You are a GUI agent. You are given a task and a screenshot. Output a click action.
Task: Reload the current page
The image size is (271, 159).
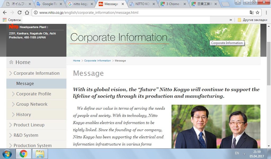point(20,12)
